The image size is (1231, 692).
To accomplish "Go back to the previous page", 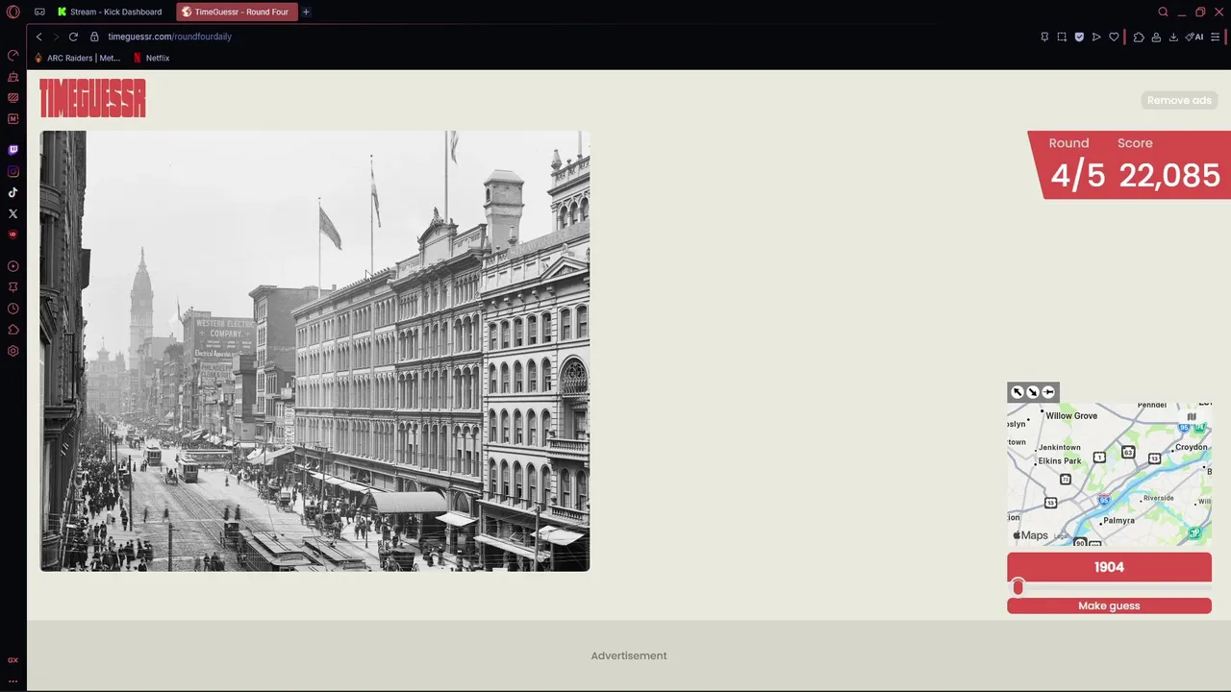I will 38,37.
